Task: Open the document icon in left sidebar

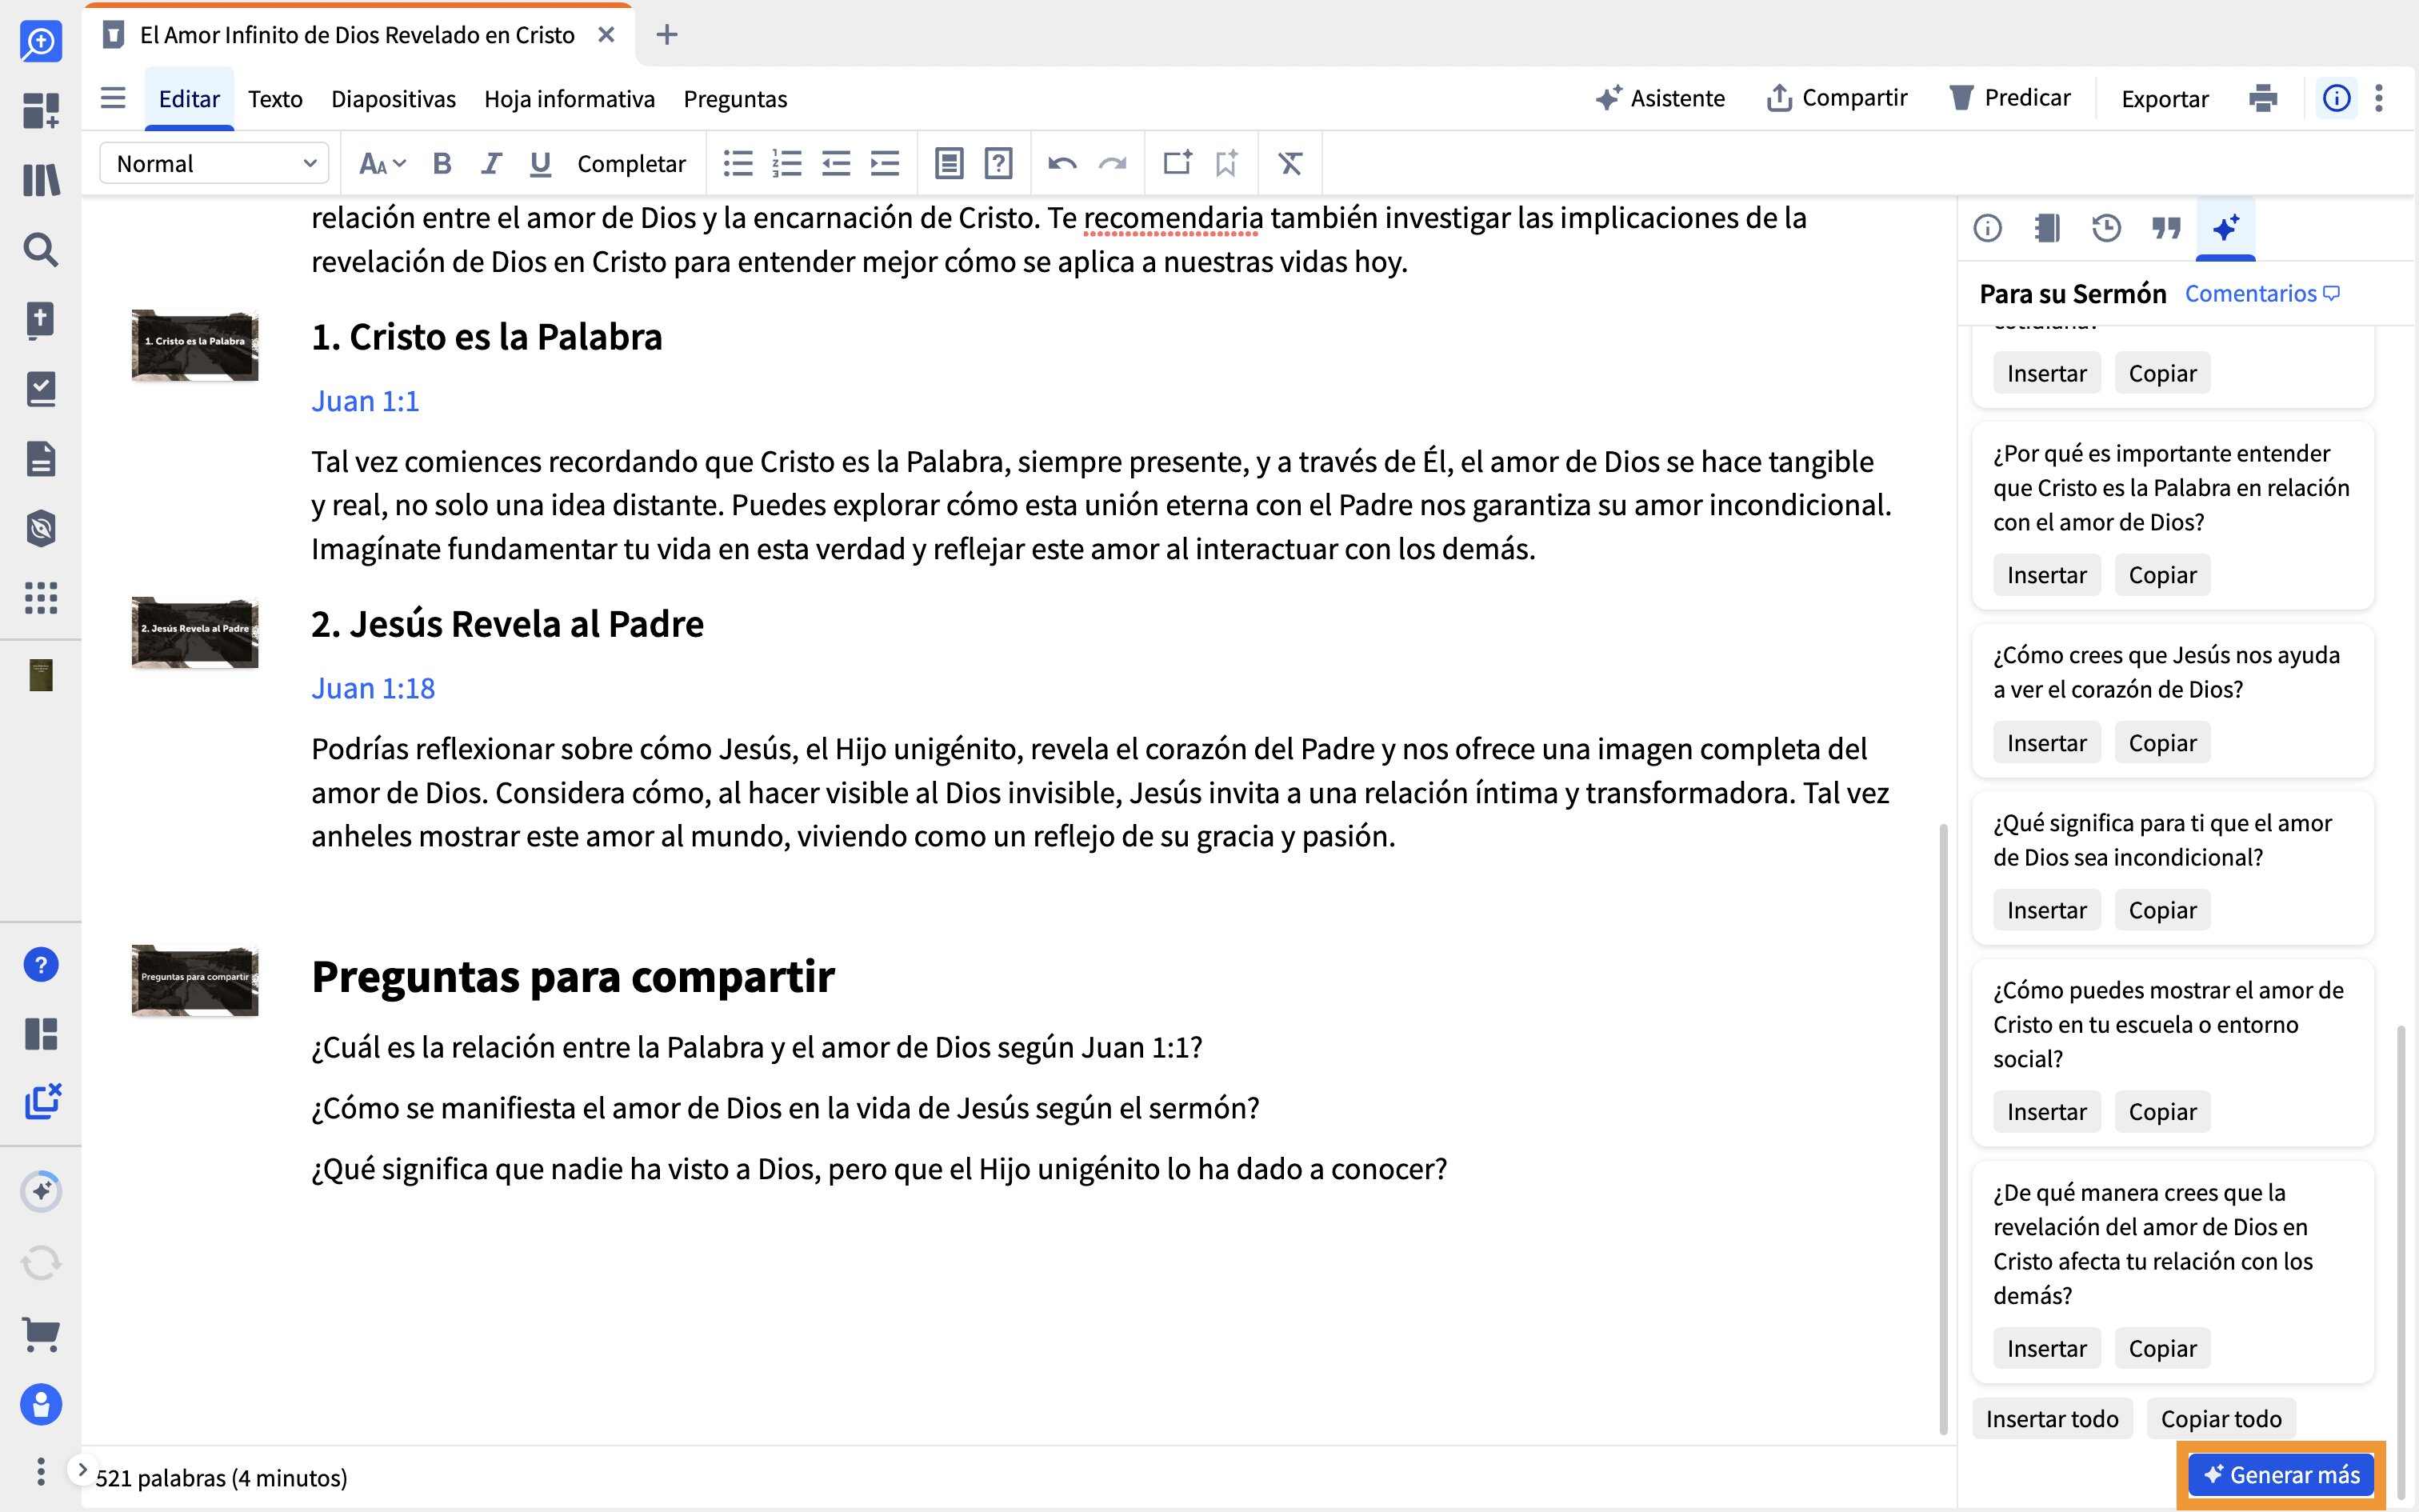Action: coord(41,459)
